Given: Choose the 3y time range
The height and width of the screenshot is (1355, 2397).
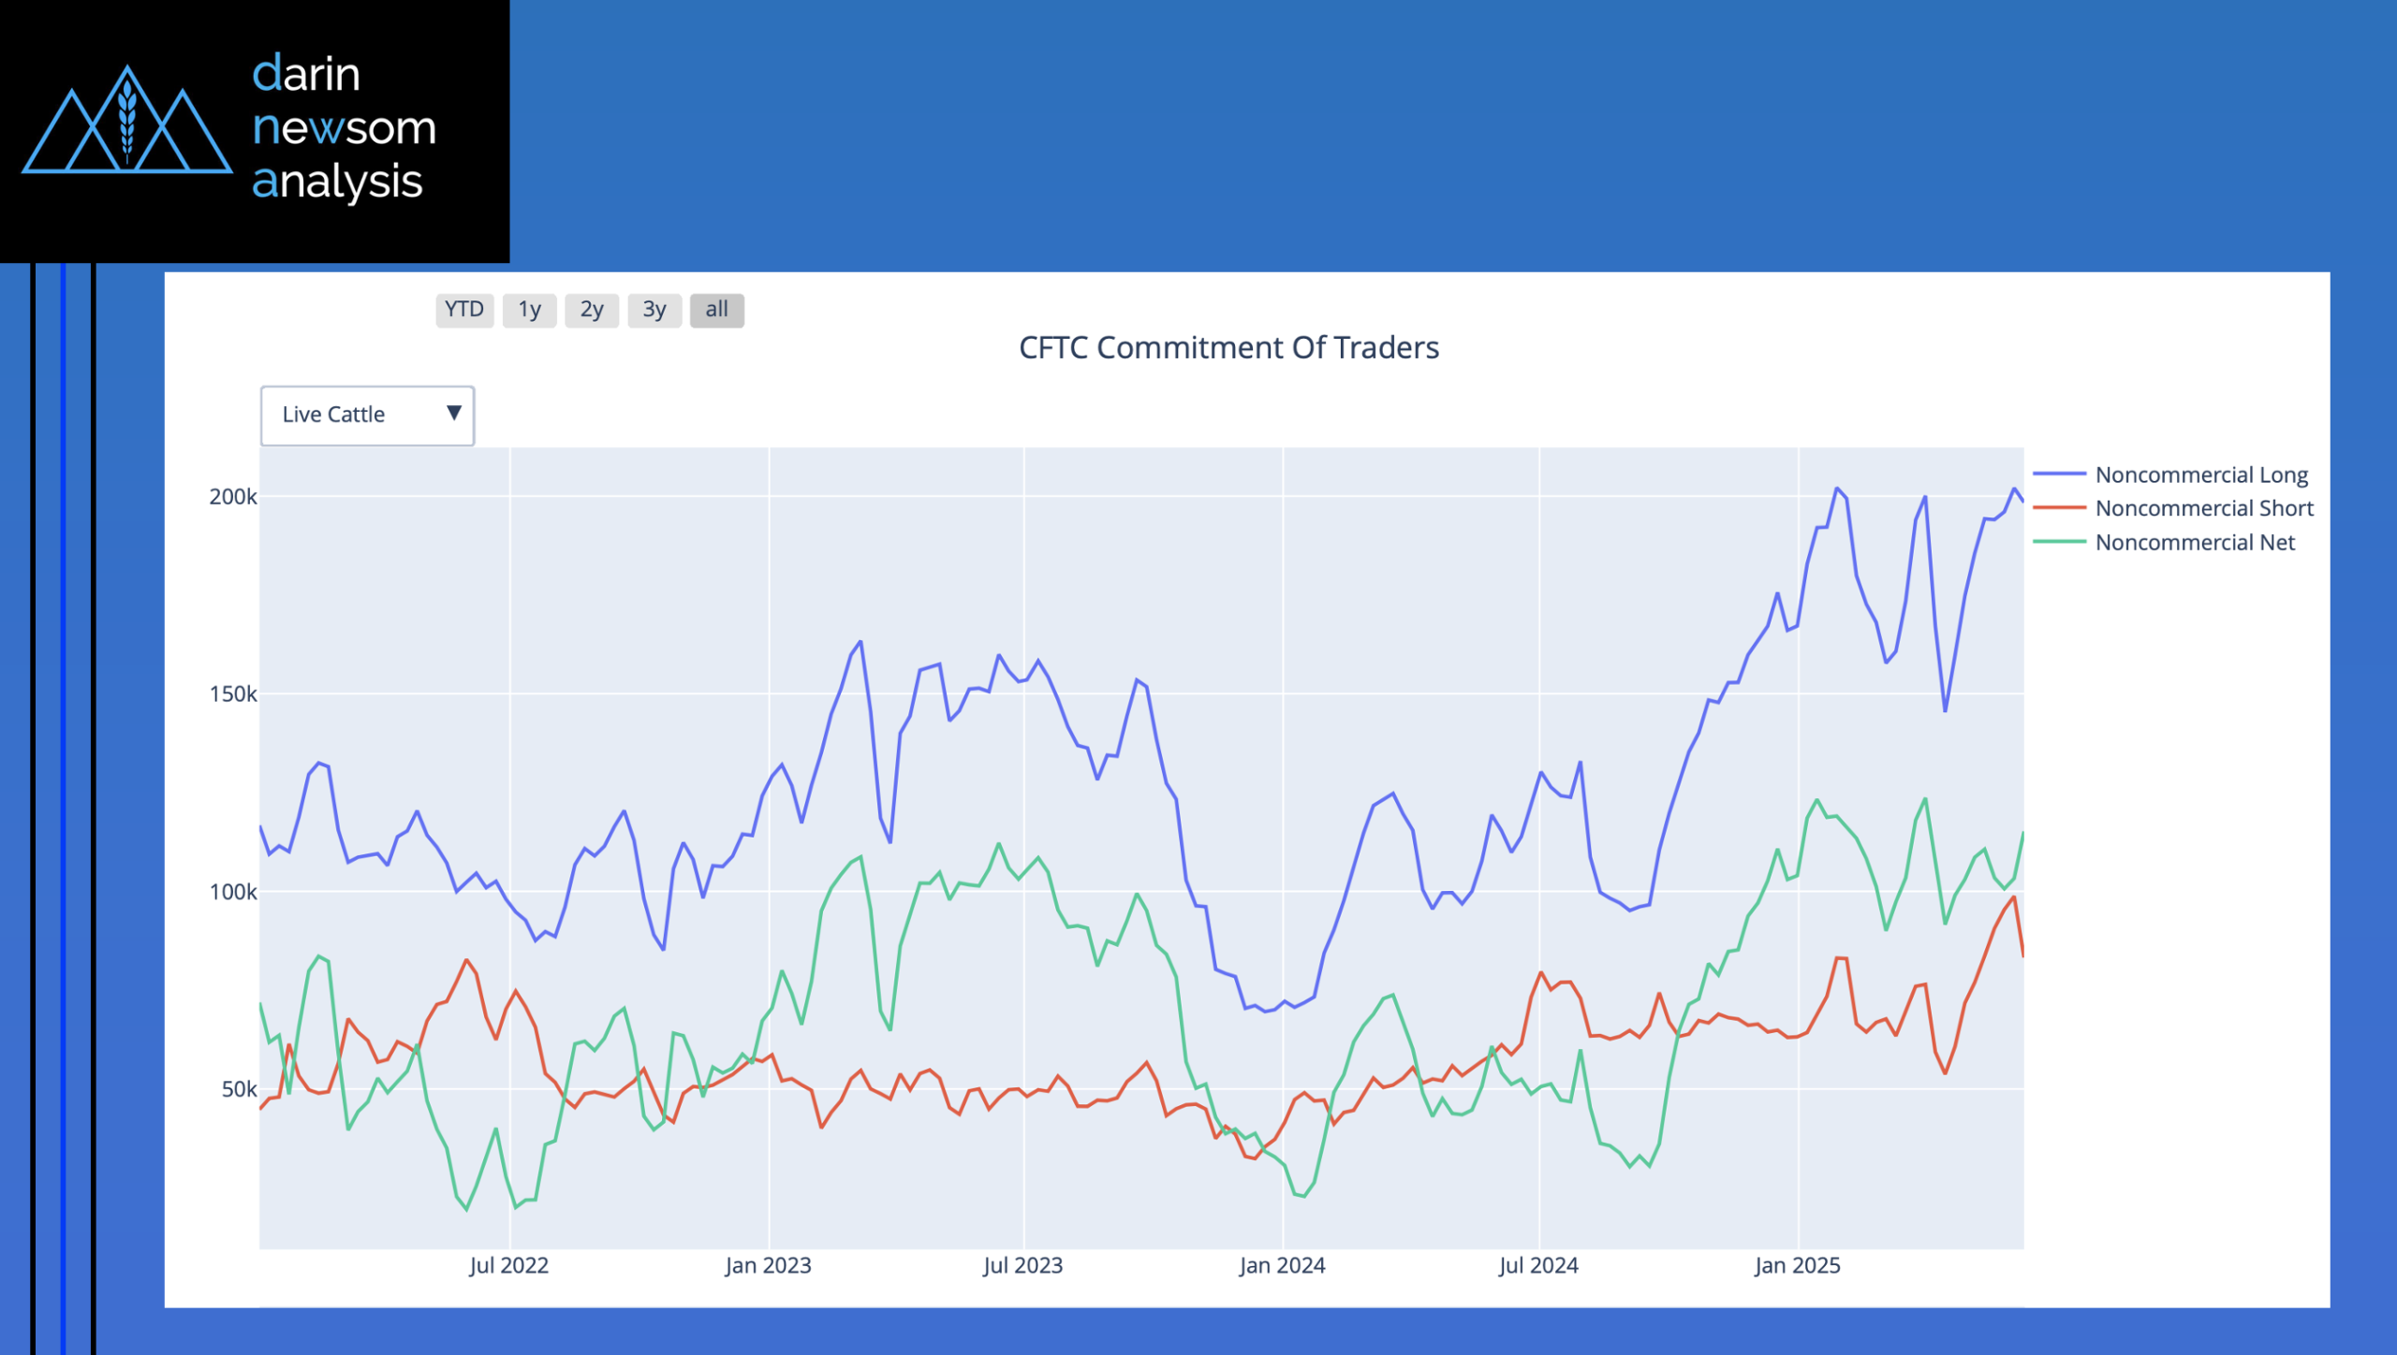Looking at the screenshot, I should [x=654, y=310].
